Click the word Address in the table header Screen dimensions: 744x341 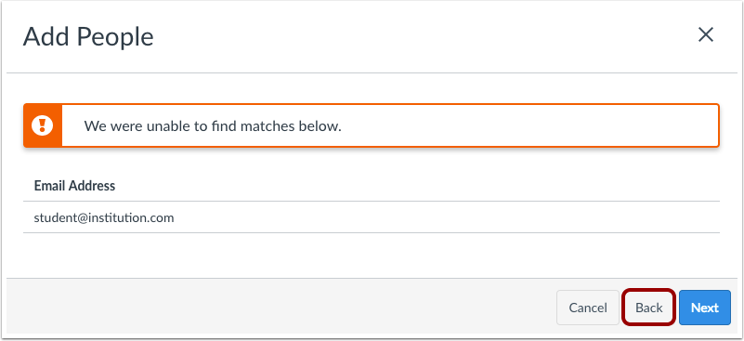tap(93, 185)
